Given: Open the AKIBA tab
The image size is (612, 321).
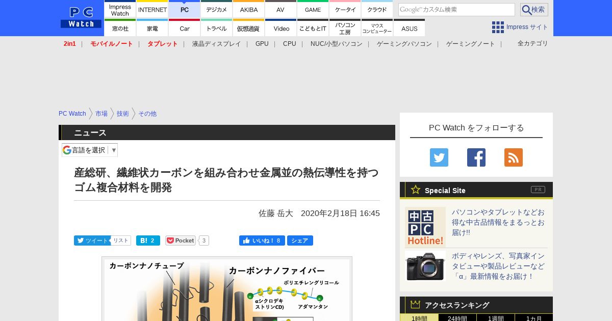Looking at the screenshot, I should pos(249,9).
